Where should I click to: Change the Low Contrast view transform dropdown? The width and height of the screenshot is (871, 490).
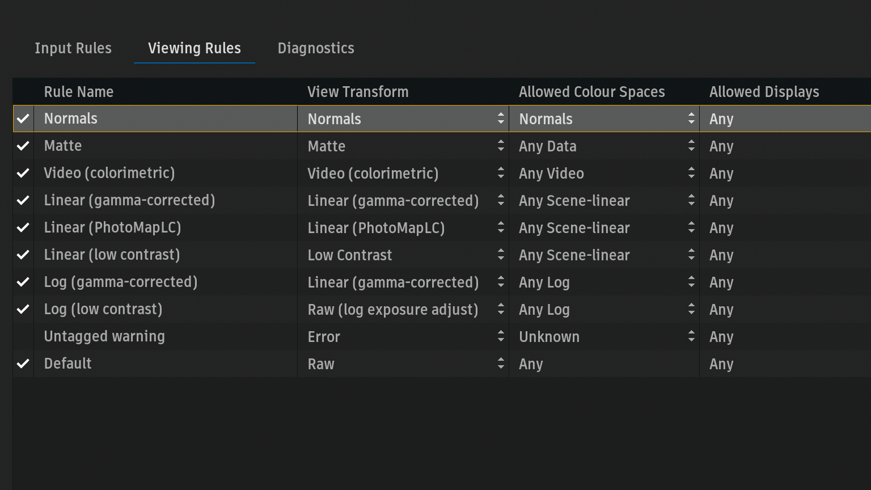pos(500,255)
